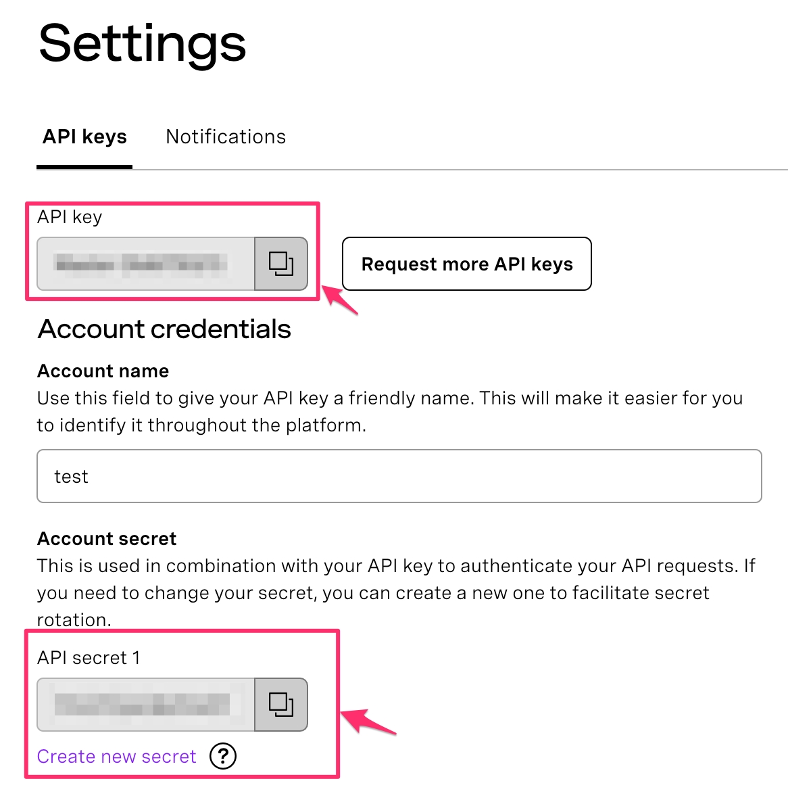The width and height of the screenshot is (788, 802).
Task: Click Notifications to view notification settings
Action: pyautogui.click(x=225, y=137)
